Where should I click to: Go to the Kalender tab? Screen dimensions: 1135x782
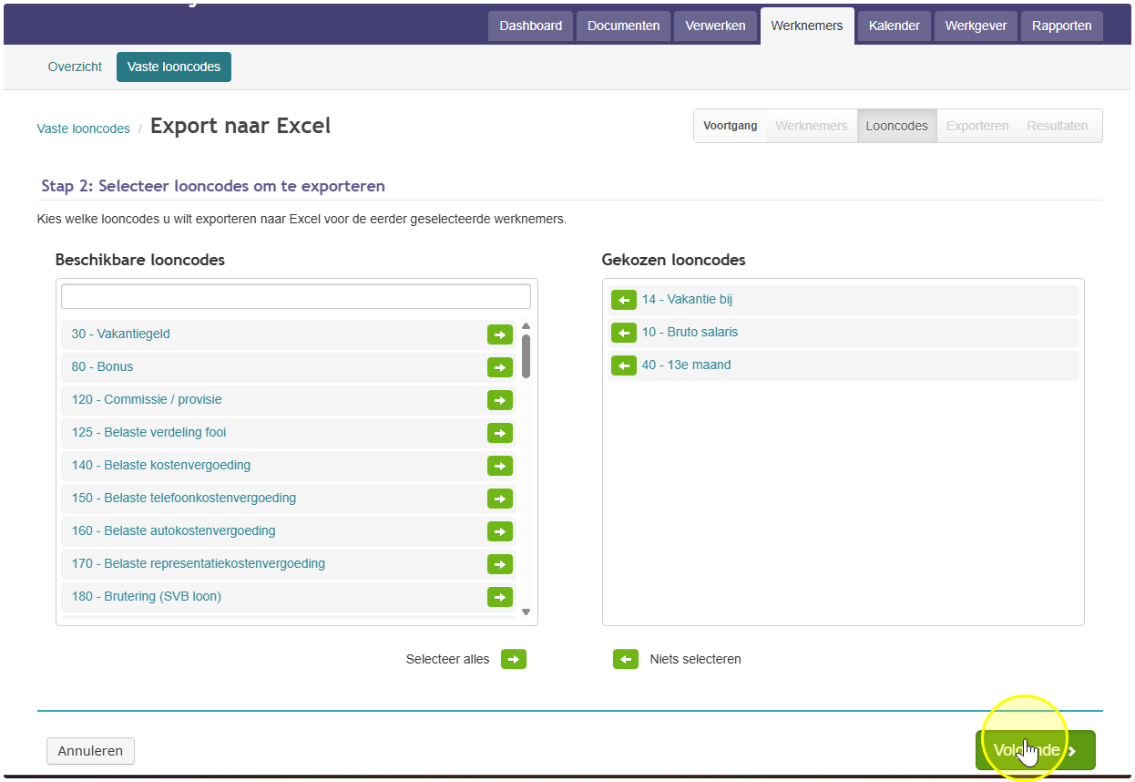895,26
